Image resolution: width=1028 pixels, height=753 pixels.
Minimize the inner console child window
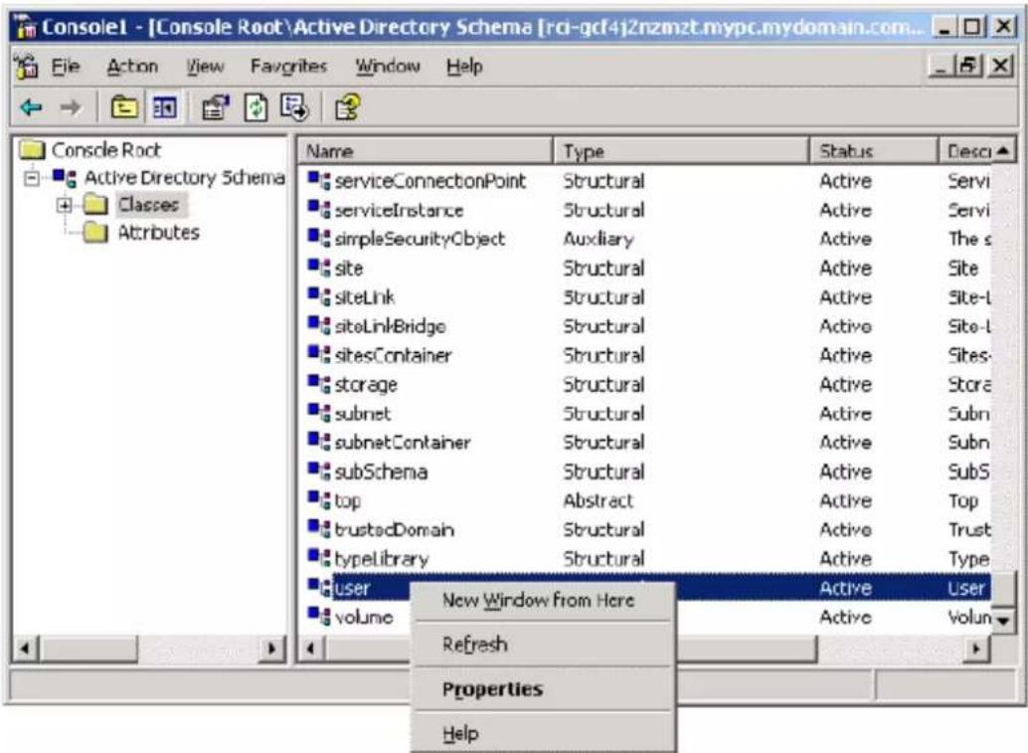point(941,66)
